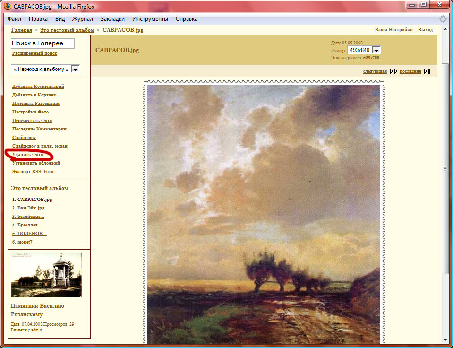Image resolution: width=453 pixels, height=348 pixels.
Task: Click Экспорт RSS Фото link
Action: 33,172
